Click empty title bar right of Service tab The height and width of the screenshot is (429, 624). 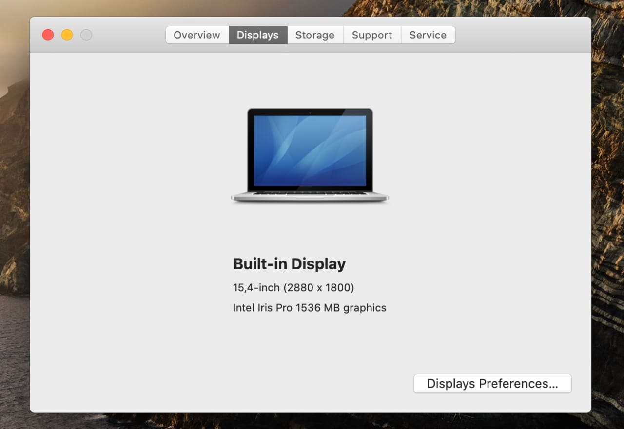(x=522, y=35)
